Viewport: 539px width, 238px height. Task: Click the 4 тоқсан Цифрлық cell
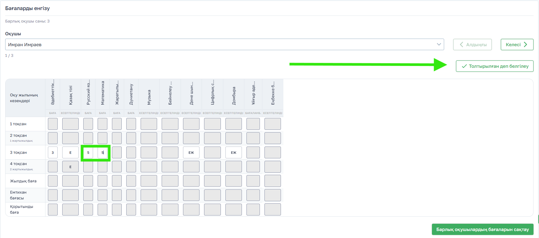pyautogui.click(x=212, y=167)
